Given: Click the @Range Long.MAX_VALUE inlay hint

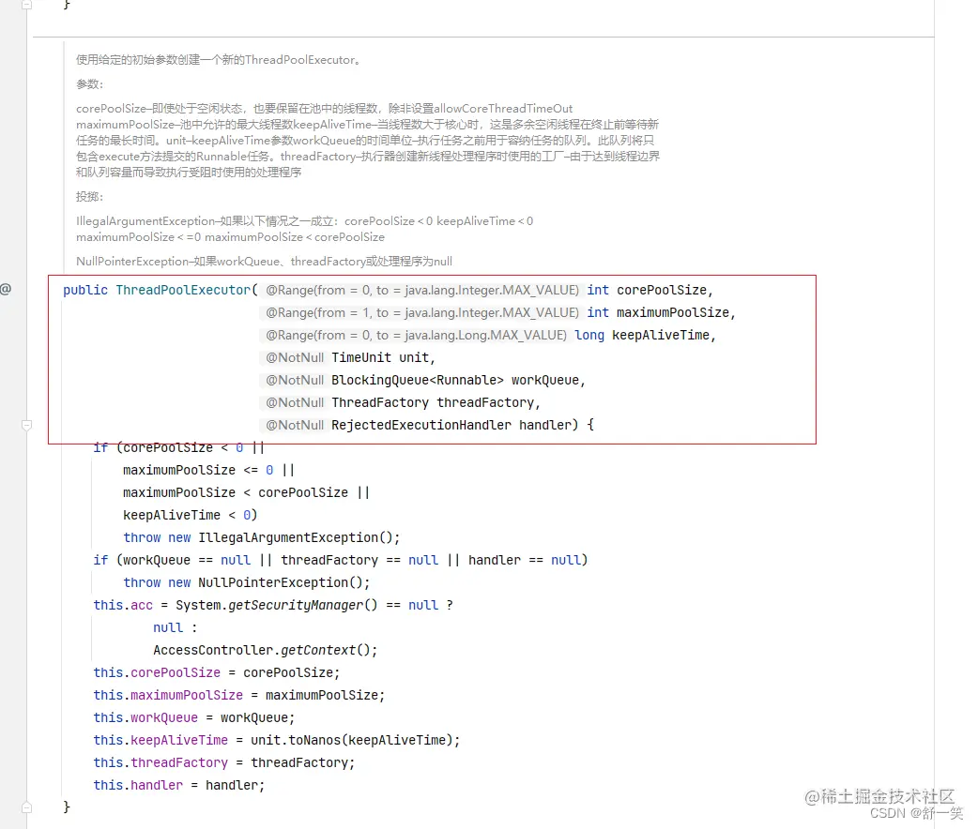Looking at the screenshot, I should click(416, 335).
